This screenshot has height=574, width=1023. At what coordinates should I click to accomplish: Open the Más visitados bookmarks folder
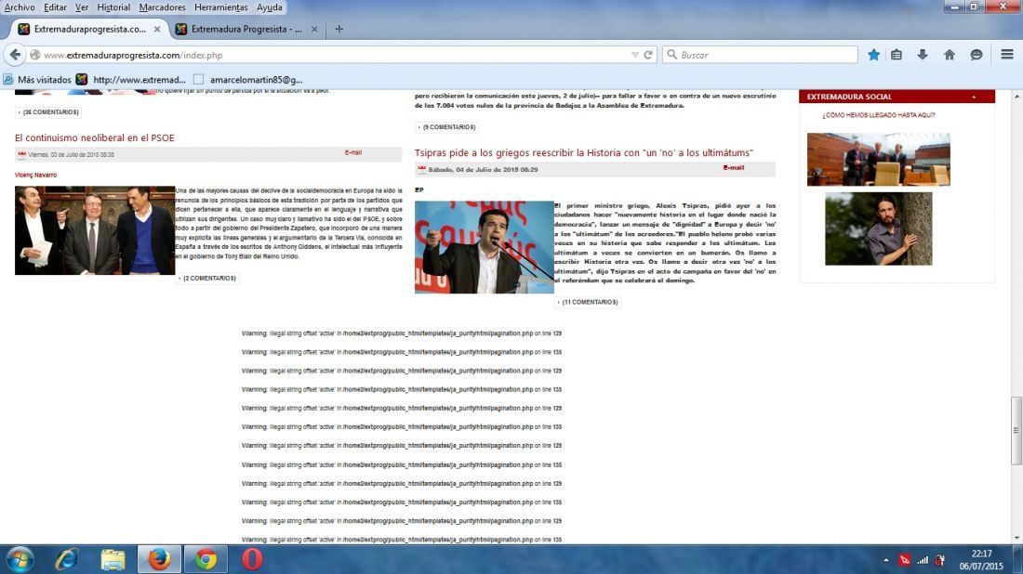point(37,80)
